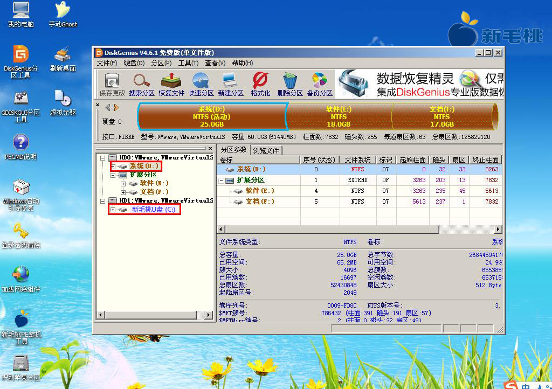Expand the 文档(F:) tree node
This screenshot has width=552, height=389.
tap(123, 192)
